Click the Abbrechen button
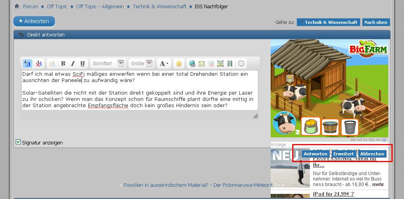404x199 pixels. 372,154
